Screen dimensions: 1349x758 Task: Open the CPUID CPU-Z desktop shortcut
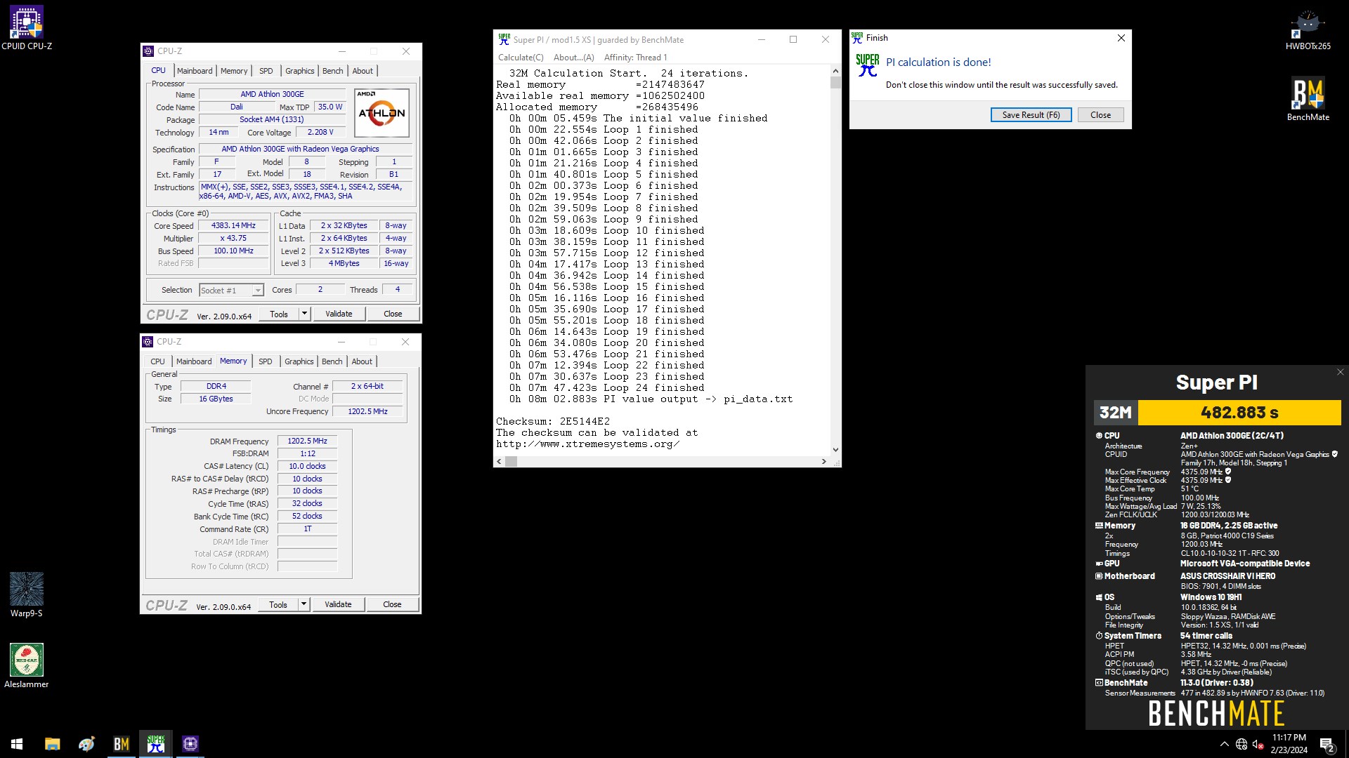tap(27, 28)
